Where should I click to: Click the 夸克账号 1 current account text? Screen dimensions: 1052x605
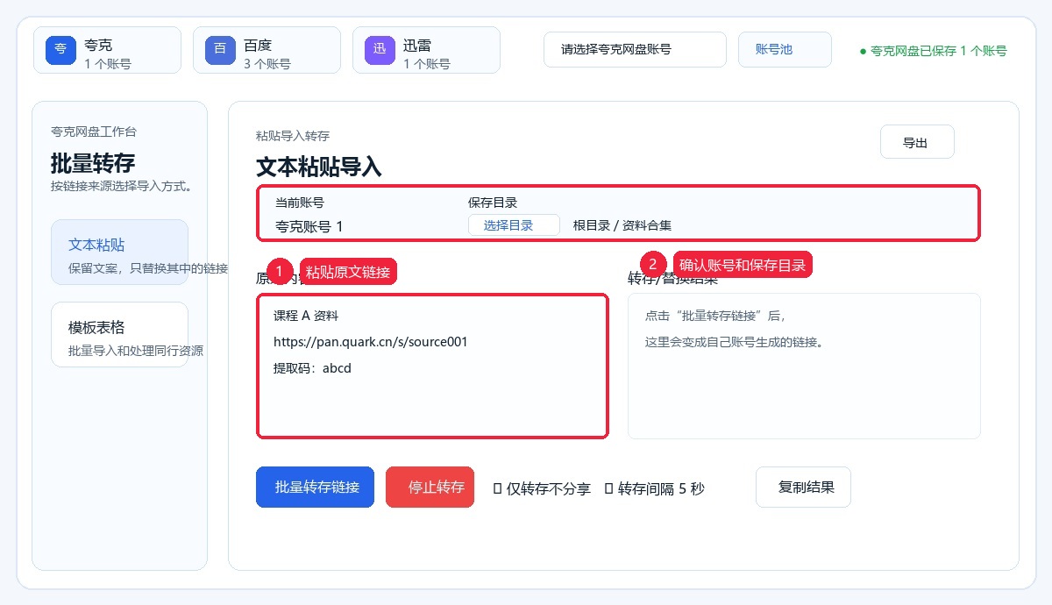pos(309,226)
